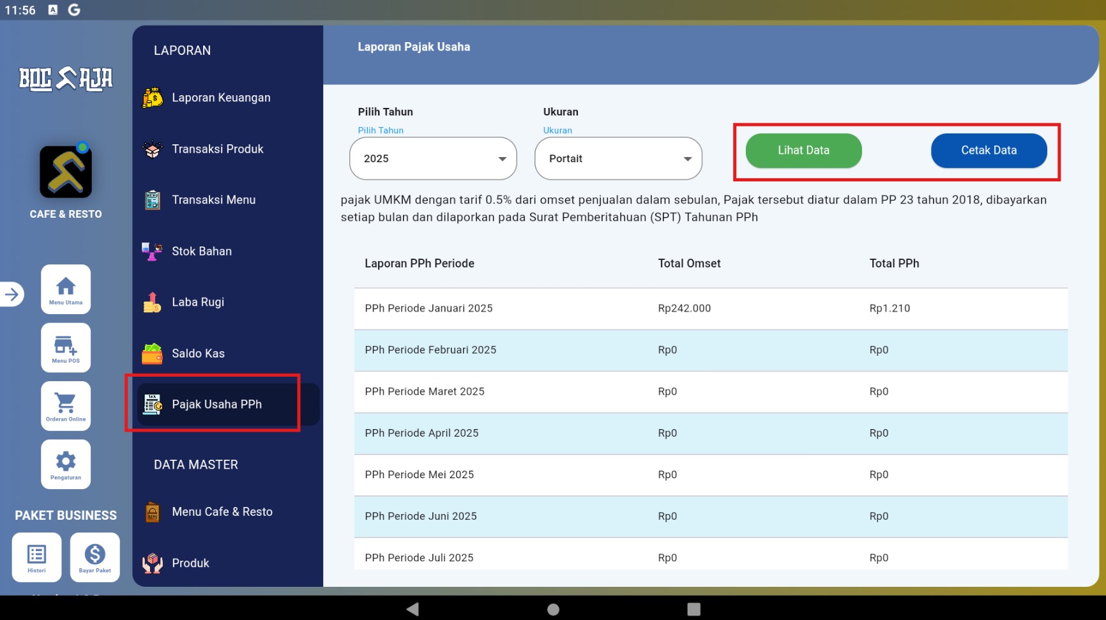Screen dimensions: 1106x620
Task: Open Produk hands icon
Action: coord(152,563)
